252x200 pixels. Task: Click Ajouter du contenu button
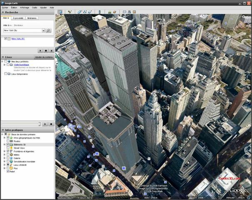pos(44,57)
